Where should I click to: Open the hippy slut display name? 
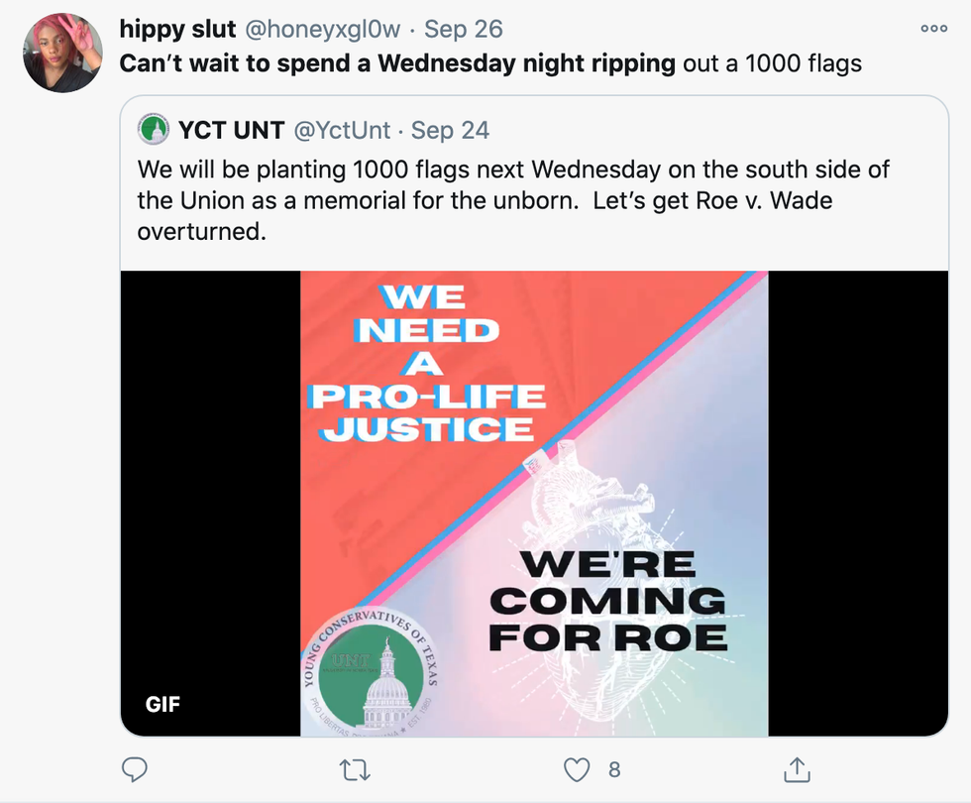tap(177, 30)
